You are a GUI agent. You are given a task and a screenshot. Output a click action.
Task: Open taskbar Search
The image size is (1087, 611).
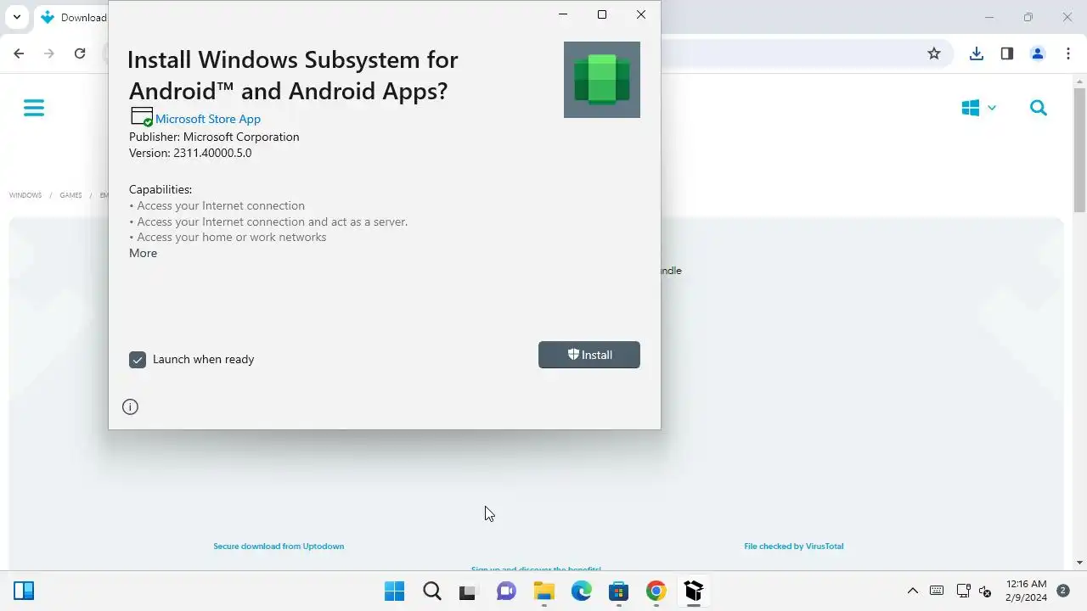432,591
